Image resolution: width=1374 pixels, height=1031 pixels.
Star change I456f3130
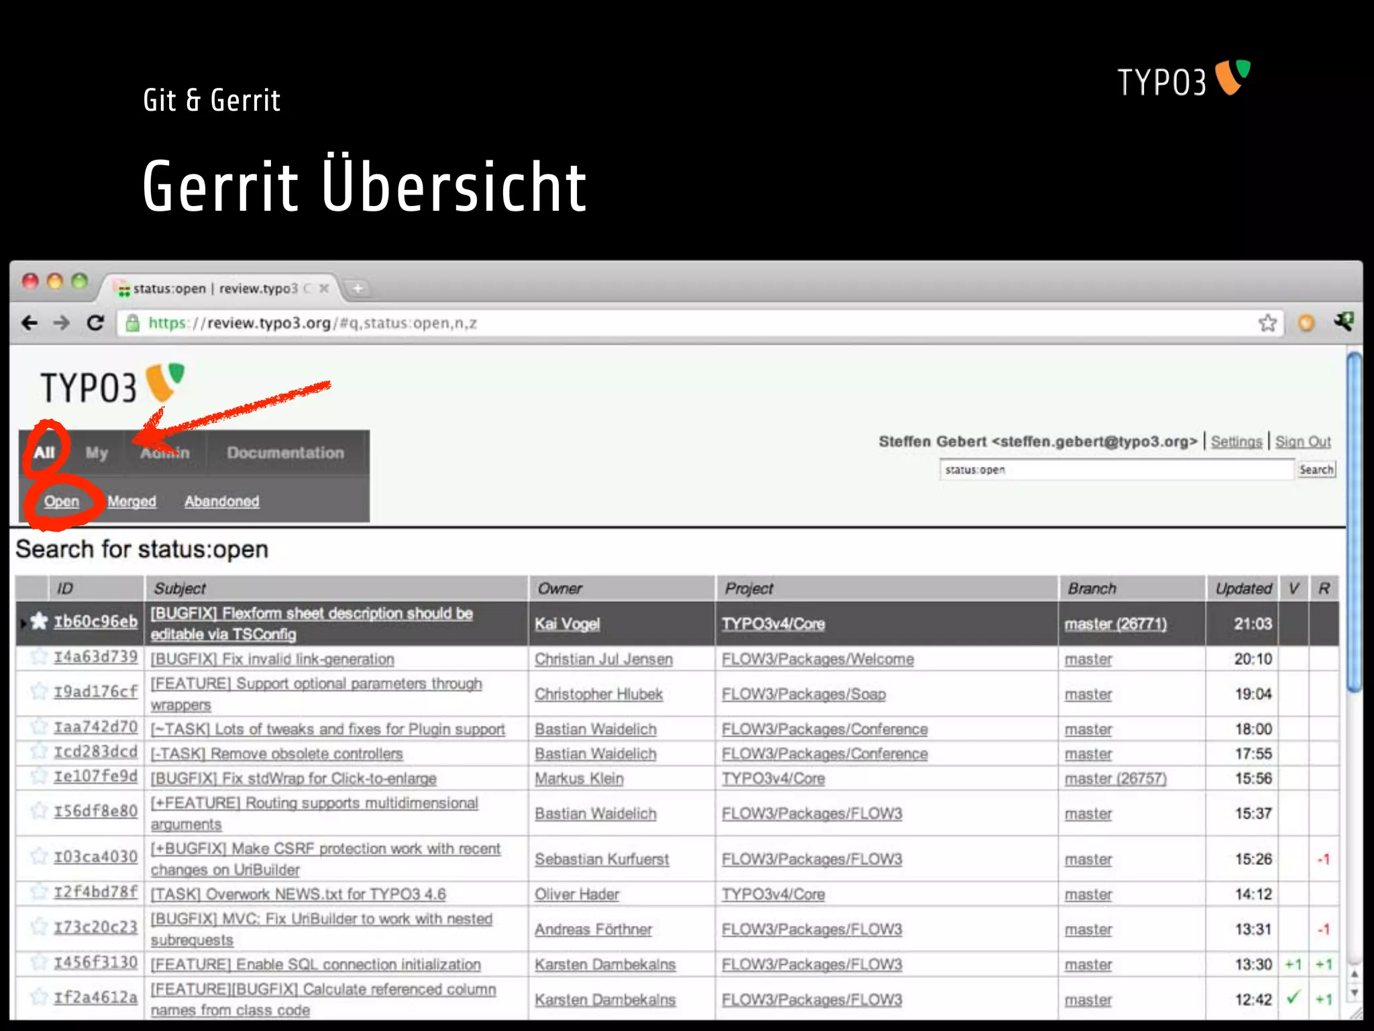(40, 962)
